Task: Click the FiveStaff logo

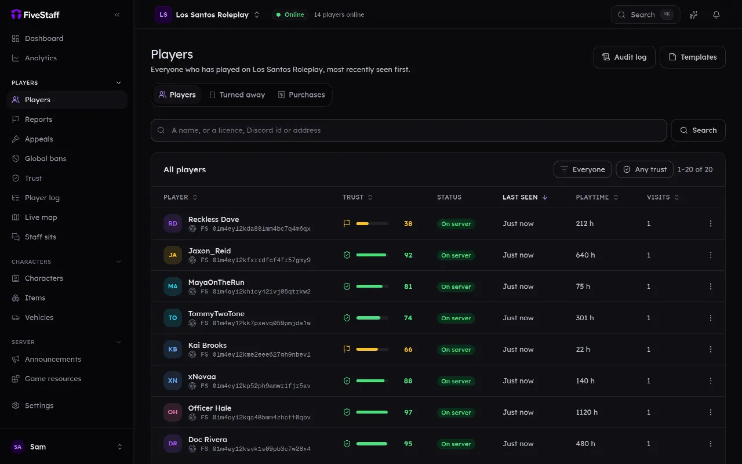Action: click(35, 14)
